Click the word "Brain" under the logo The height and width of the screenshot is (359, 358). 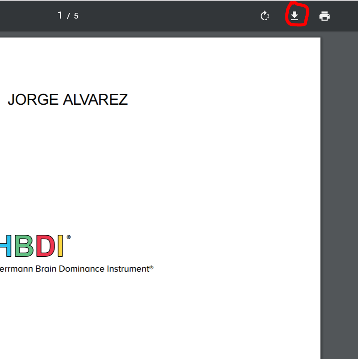point(46,269)
